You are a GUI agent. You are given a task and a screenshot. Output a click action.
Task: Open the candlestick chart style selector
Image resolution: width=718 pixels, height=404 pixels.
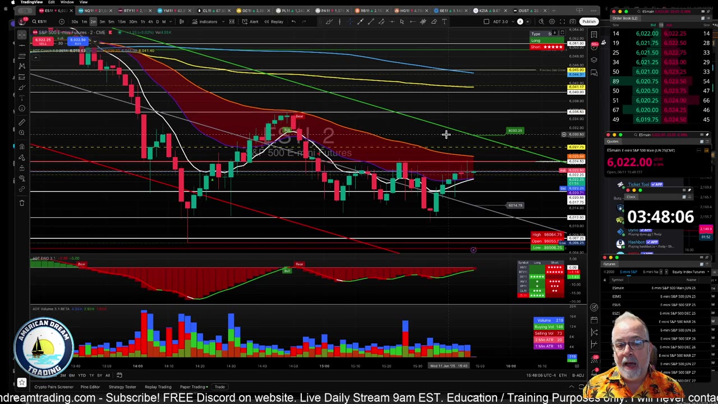click(182, 21)
